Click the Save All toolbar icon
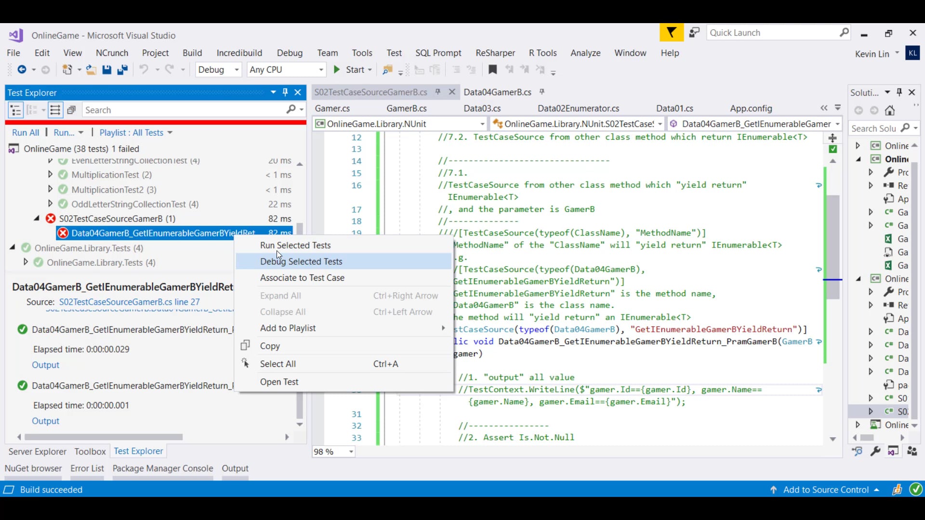 tap(123, 70)
